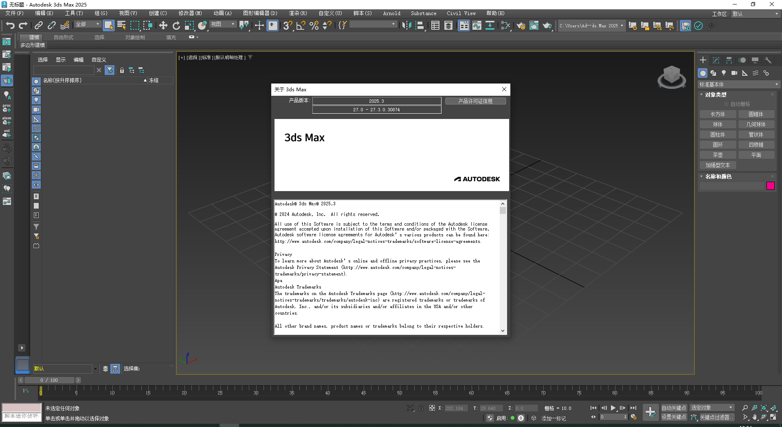This screenshot has height=427, width=782.
Task: Click the 茶壶 creation button
Action: pos(718,154)
